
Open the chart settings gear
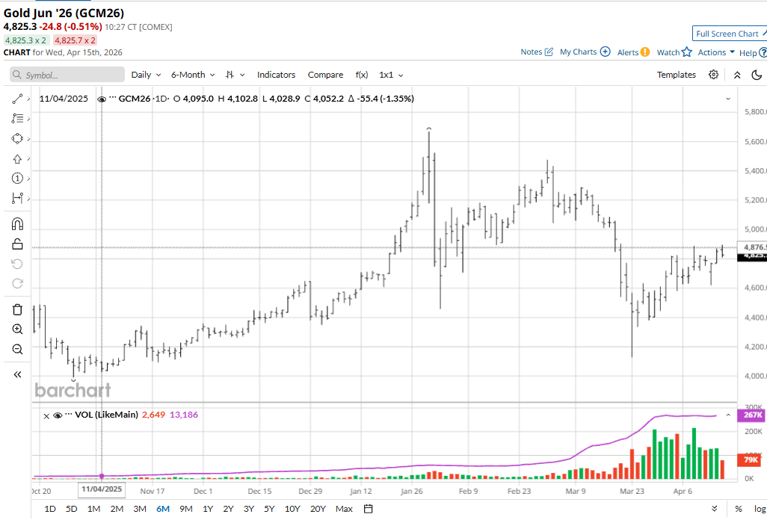tap(714, 75)
